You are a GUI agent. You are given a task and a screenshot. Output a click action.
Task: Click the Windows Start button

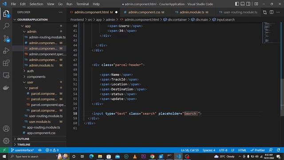(x=4, y=156)
